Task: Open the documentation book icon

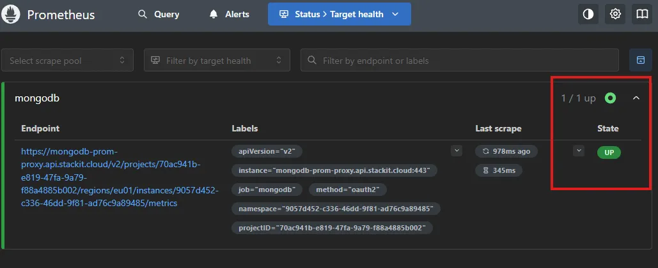Action: tap(642, 14)
